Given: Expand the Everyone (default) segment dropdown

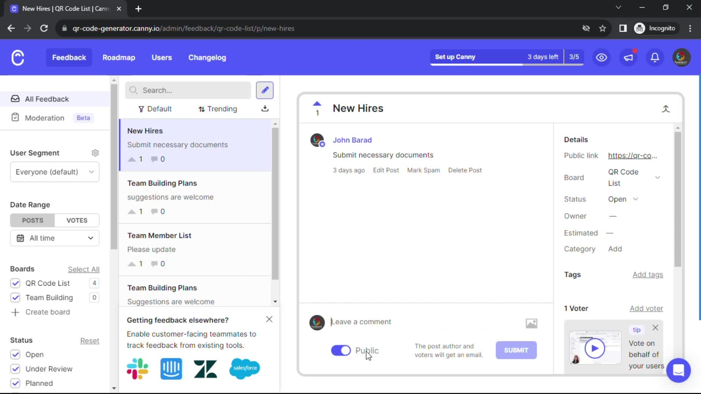Looking at the screenshot, I should click(55, 172).
